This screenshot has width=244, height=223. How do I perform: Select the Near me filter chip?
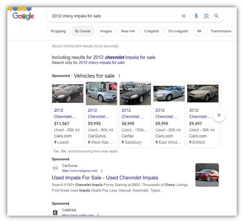pos(128,31)
